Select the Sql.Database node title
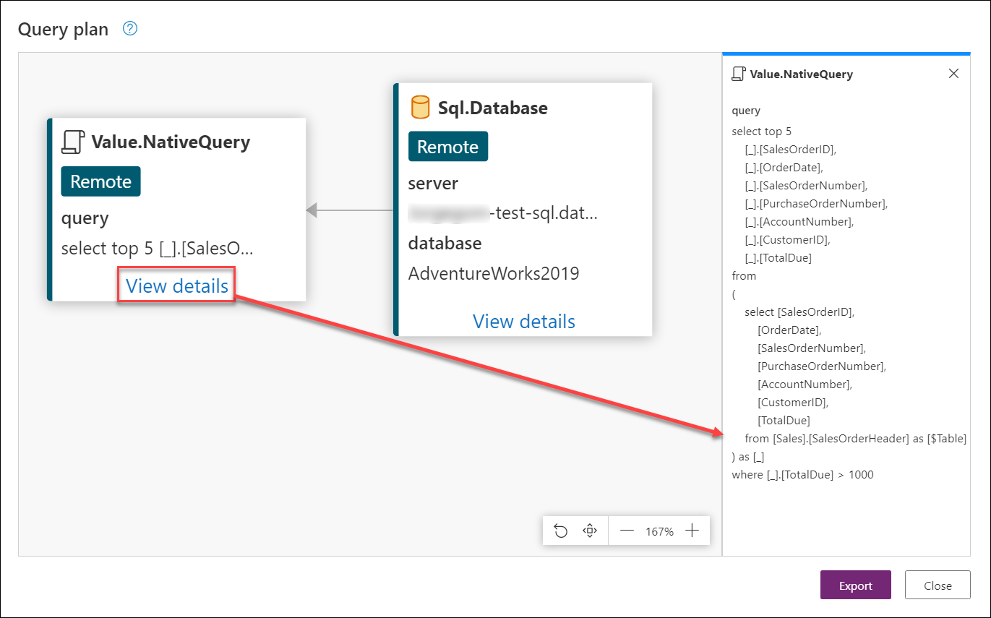The height and width of the screenshot is (618, 991). coord(493,108)
